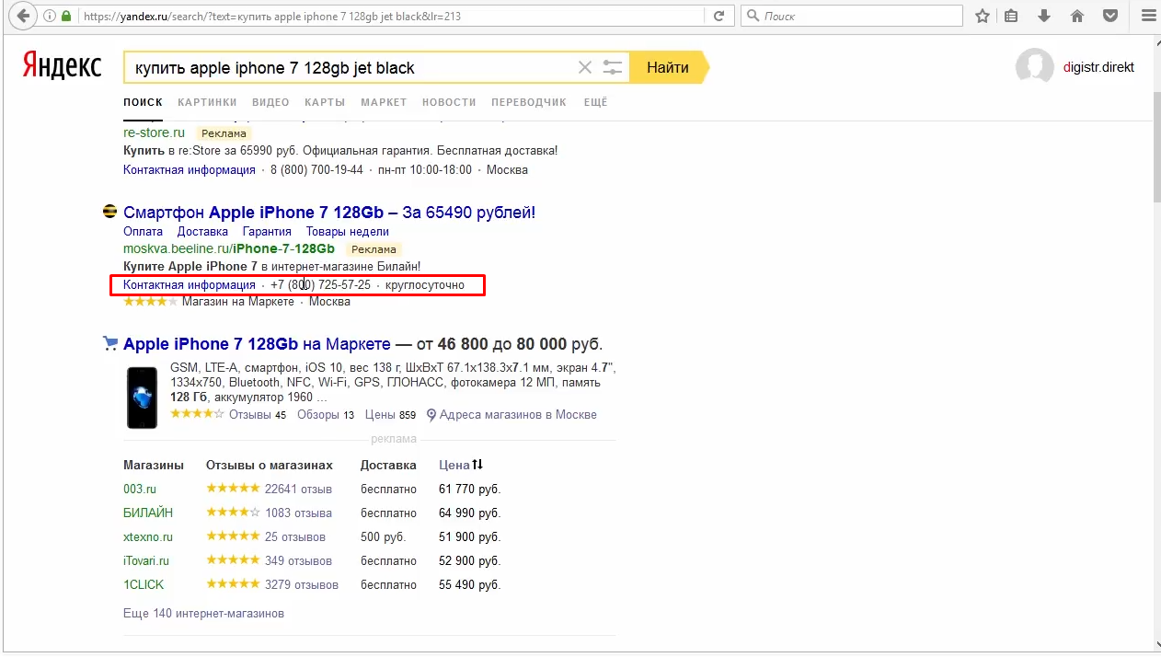Open 1083 отзыва reviews for БИЛАЙН
This screenshot has width=1161, height=657.
(298, 513)
